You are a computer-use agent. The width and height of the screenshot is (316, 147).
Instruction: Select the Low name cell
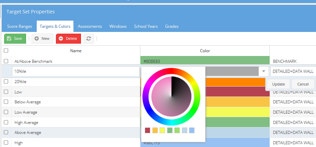[75, 92]
